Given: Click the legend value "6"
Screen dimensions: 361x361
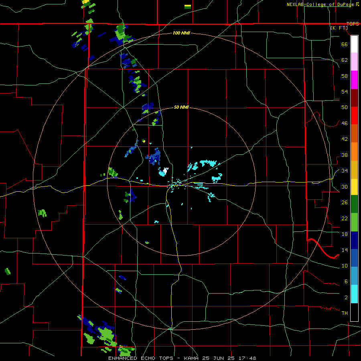Looking at the screenshot, I should pyautogui.click(x=346, y=282).
